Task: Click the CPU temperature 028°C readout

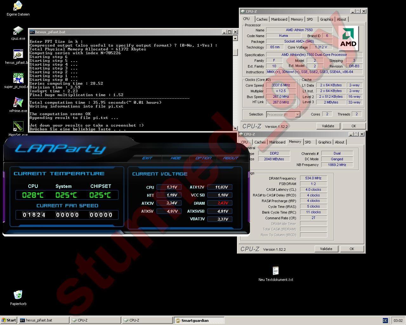Action: coord(33,195)
